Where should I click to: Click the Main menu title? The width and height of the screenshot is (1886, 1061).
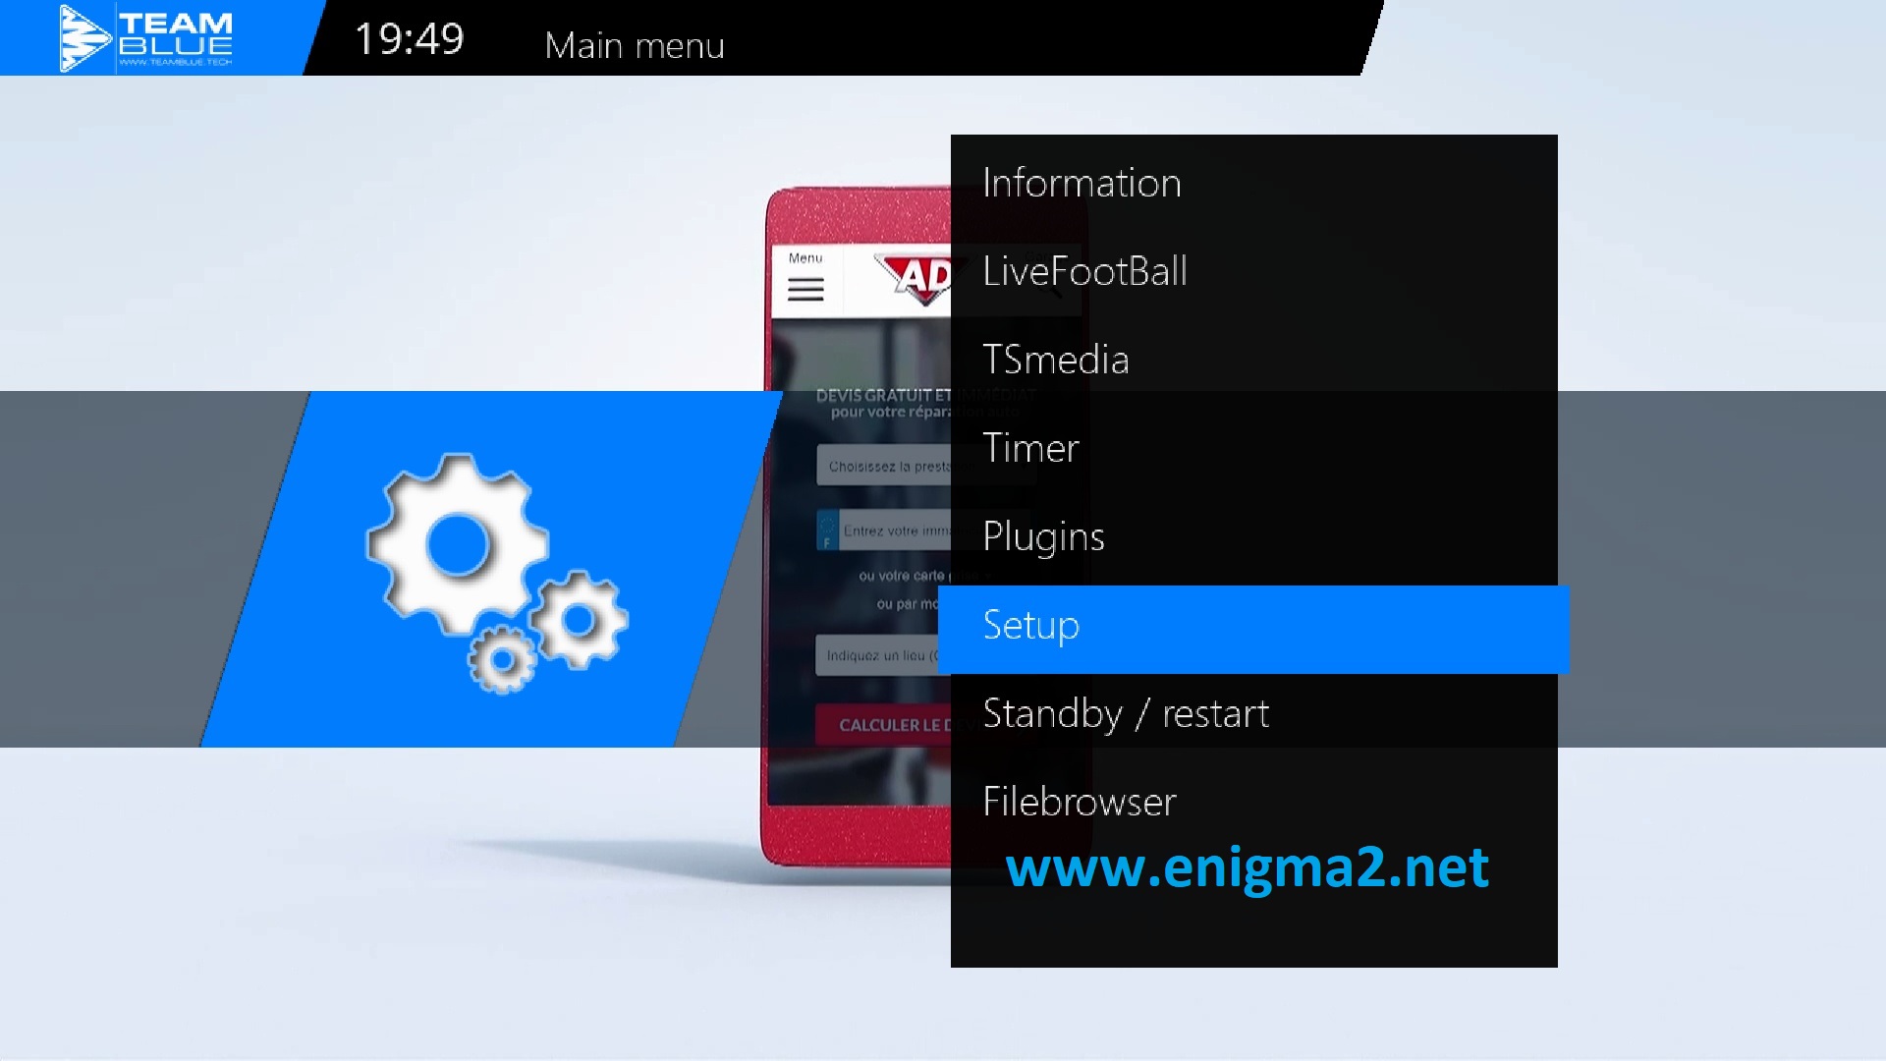[x=635, y=46]
